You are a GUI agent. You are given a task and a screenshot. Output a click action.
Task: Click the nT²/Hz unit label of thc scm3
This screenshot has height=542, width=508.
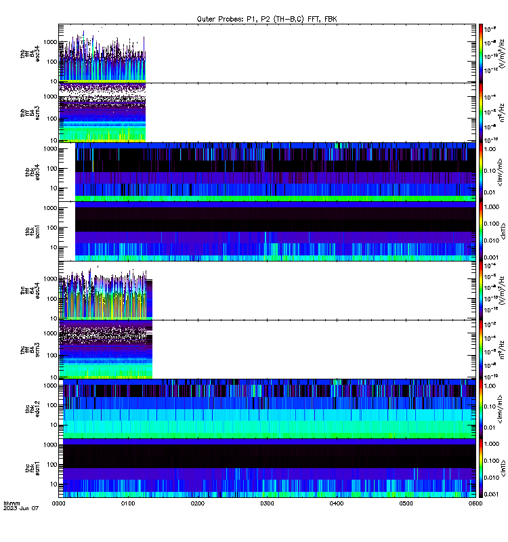[x=503, y=350]
